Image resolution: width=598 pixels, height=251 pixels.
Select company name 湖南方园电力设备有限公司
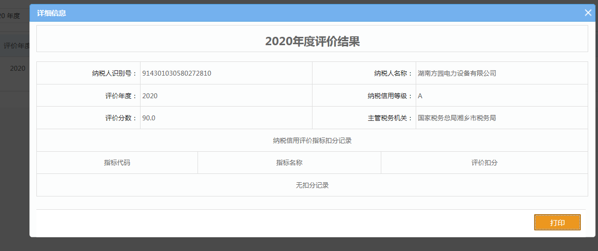[457, 73]
